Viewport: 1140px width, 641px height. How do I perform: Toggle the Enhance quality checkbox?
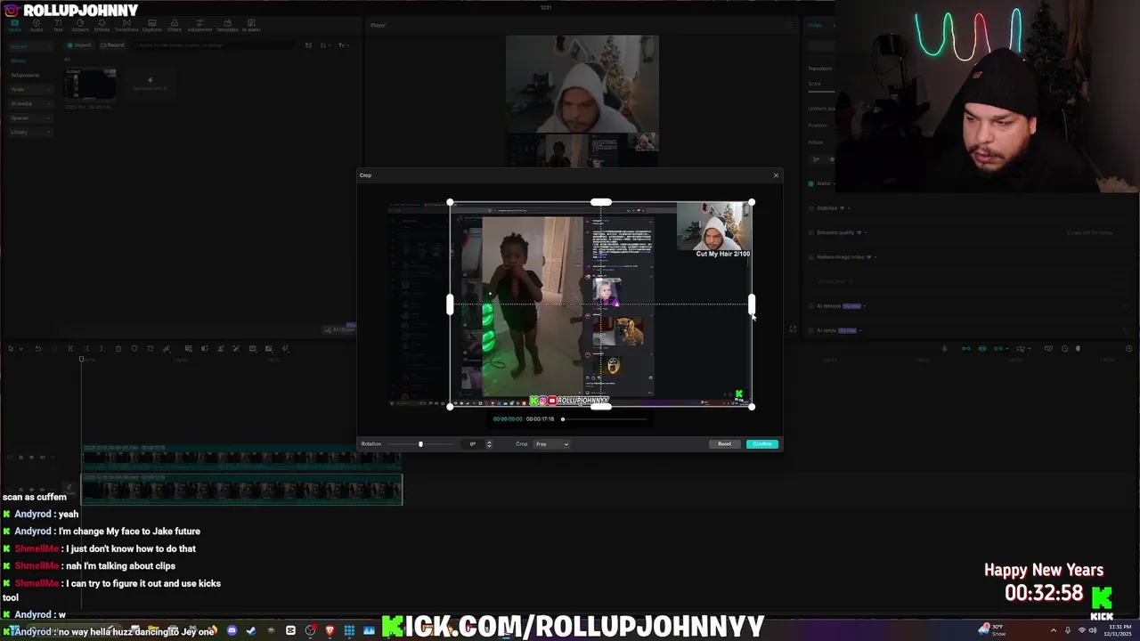coord(810,232)
